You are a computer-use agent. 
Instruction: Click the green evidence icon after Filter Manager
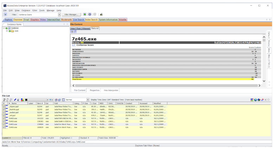85,14
